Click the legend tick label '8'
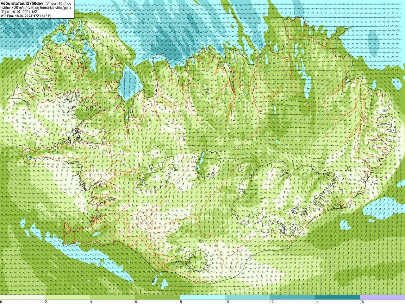The height and width of the screenshot is (304, 405). pos(181,302)
